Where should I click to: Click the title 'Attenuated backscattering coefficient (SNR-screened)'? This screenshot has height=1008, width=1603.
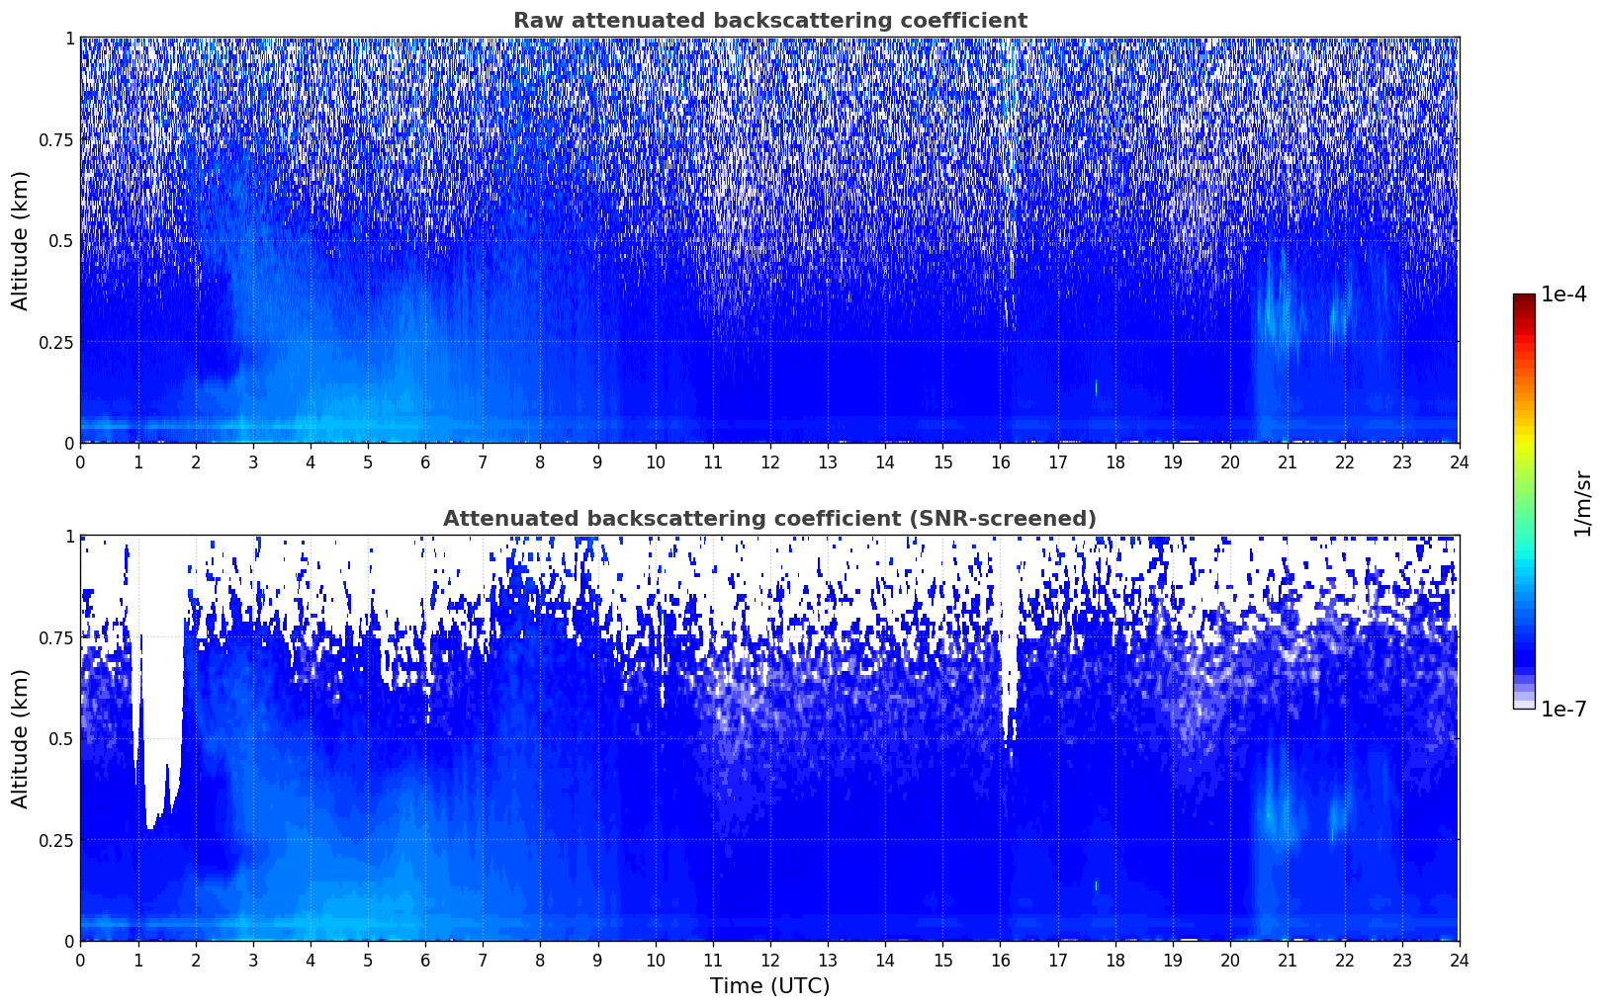769,519
